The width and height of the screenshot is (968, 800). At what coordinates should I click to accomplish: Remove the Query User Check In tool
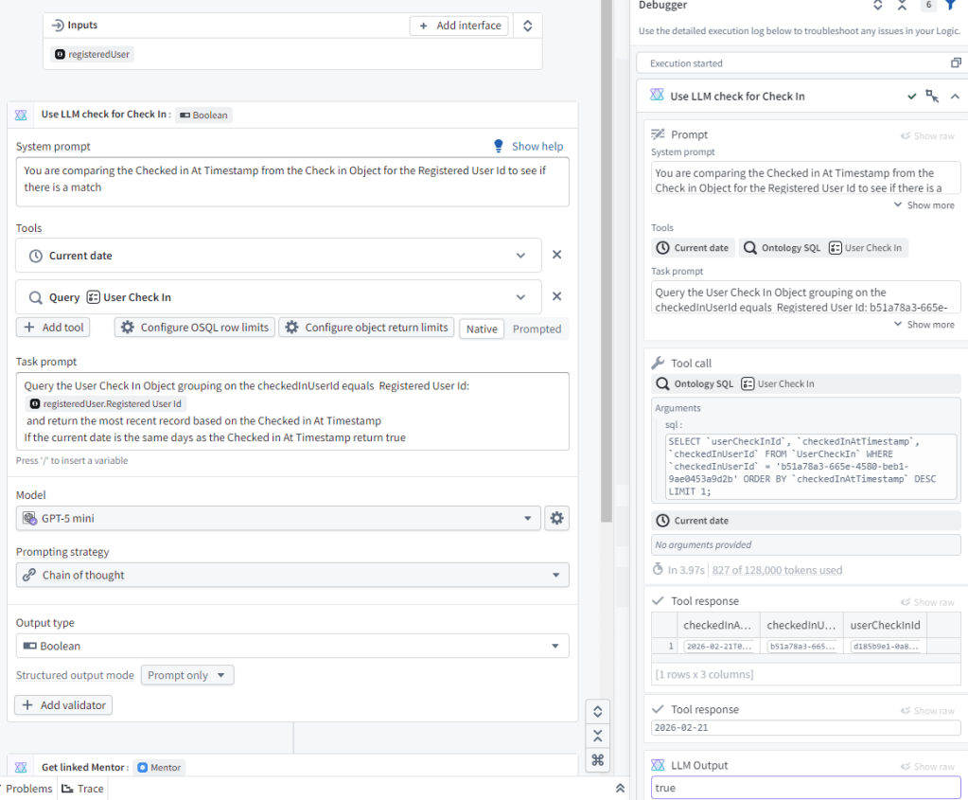point(556,296)
